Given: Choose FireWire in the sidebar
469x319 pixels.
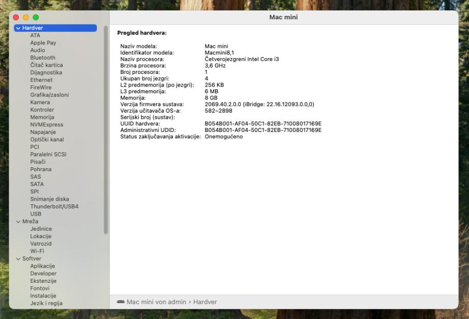Looking at the screenshot, I should click(x=41, y=88).
